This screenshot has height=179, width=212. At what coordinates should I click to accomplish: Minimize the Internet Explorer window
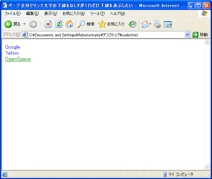point(191,6)
